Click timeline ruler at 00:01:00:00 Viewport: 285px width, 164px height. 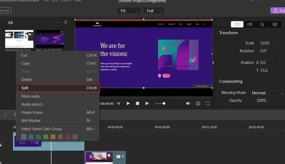pos(162,127)
